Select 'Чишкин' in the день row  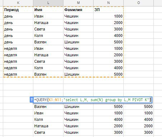pos(78,36)
